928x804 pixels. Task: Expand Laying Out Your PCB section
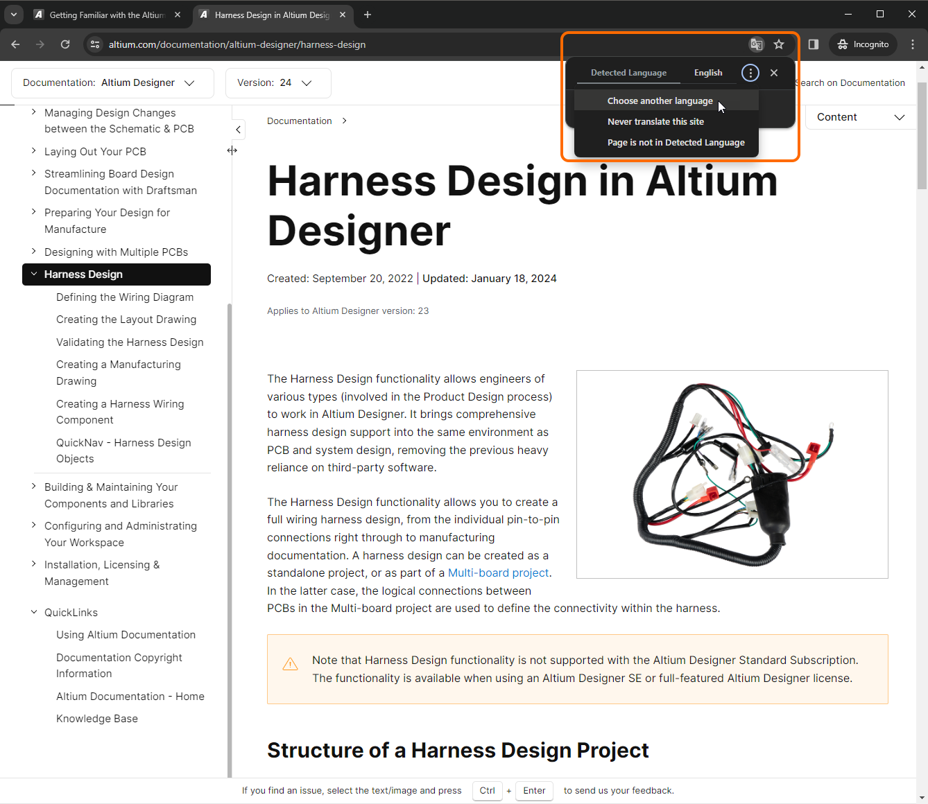pyautogui.click(x=33, y=150)
